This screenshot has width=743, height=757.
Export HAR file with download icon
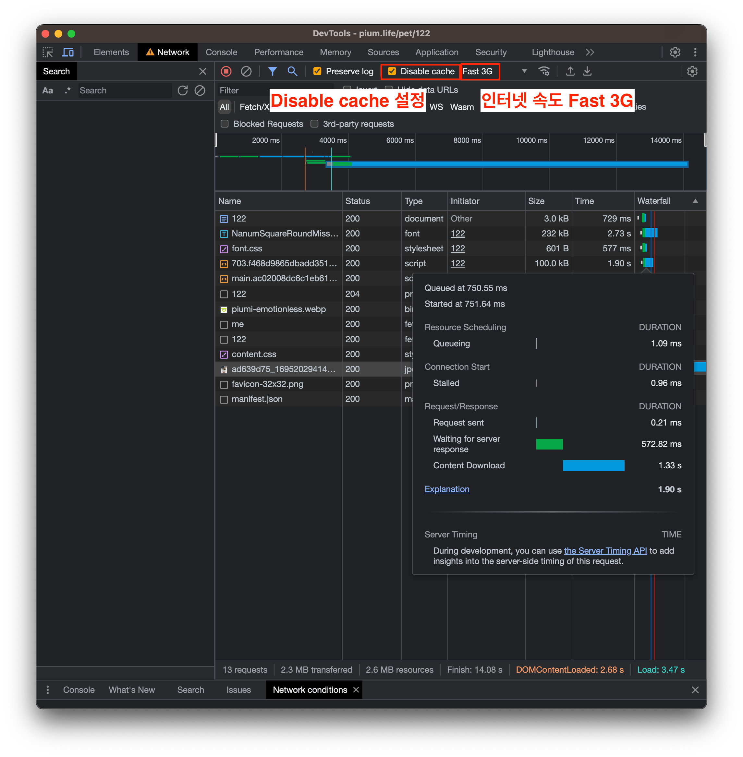587,71
